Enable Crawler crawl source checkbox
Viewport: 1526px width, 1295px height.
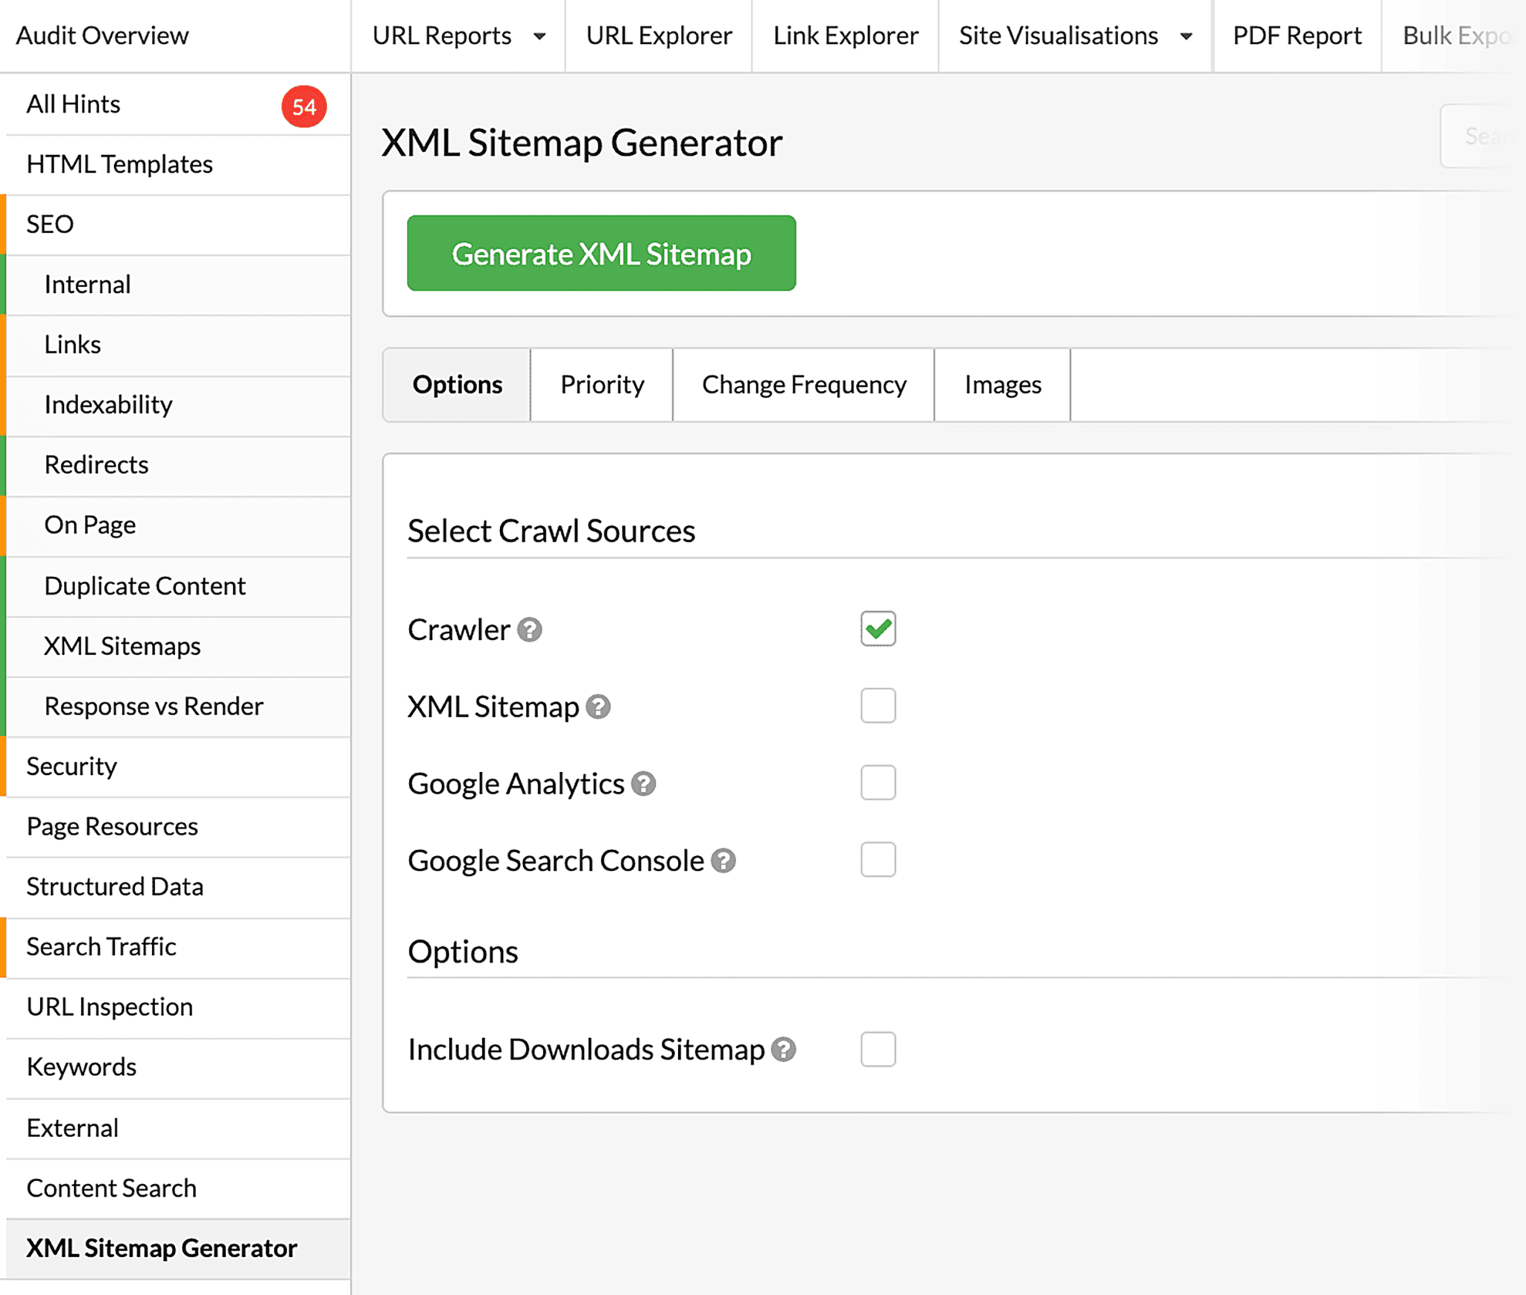[877, 628]
